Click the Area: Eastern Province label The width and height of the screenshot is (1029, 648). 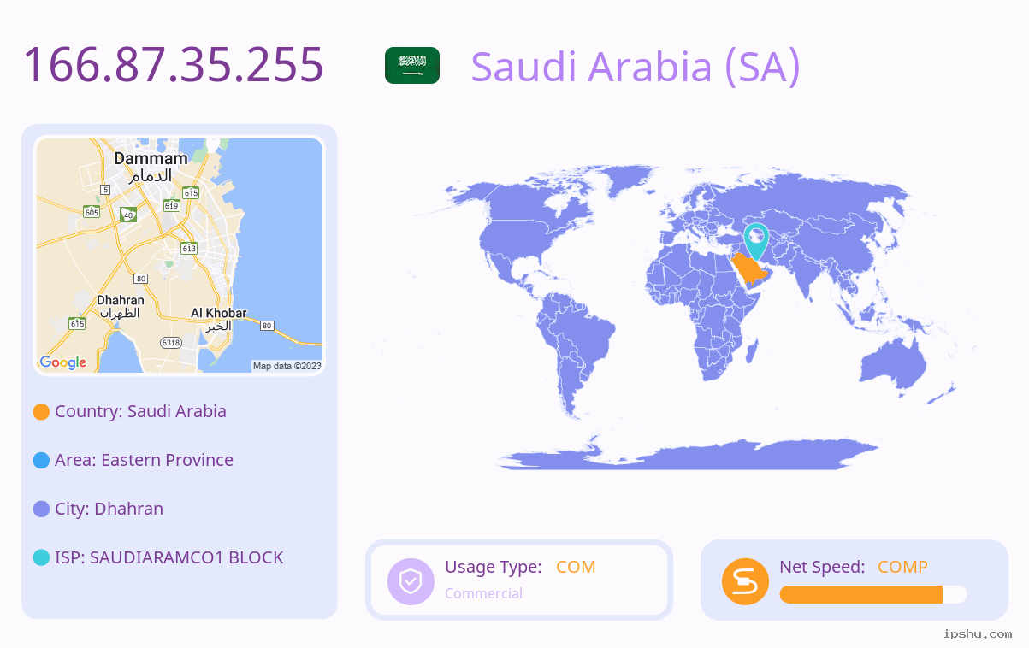click(x=144, y=460)
